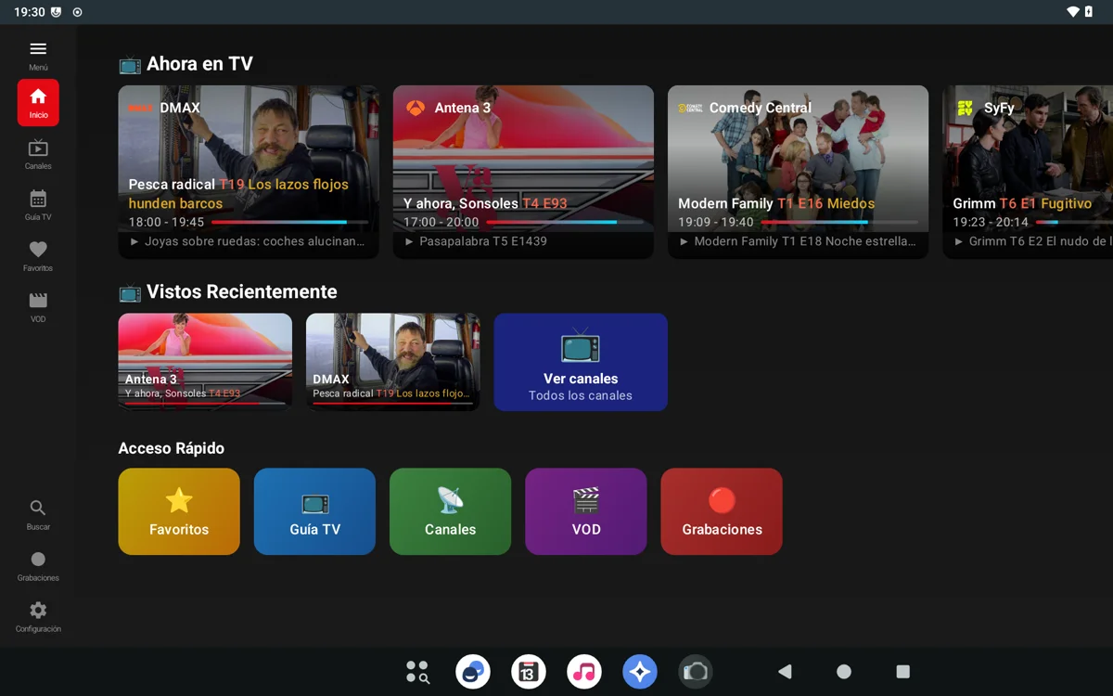Select Inicio in the sidebar navigation
The width and height of the screenshot is (1113, 696).
click(x=38, y=102)
